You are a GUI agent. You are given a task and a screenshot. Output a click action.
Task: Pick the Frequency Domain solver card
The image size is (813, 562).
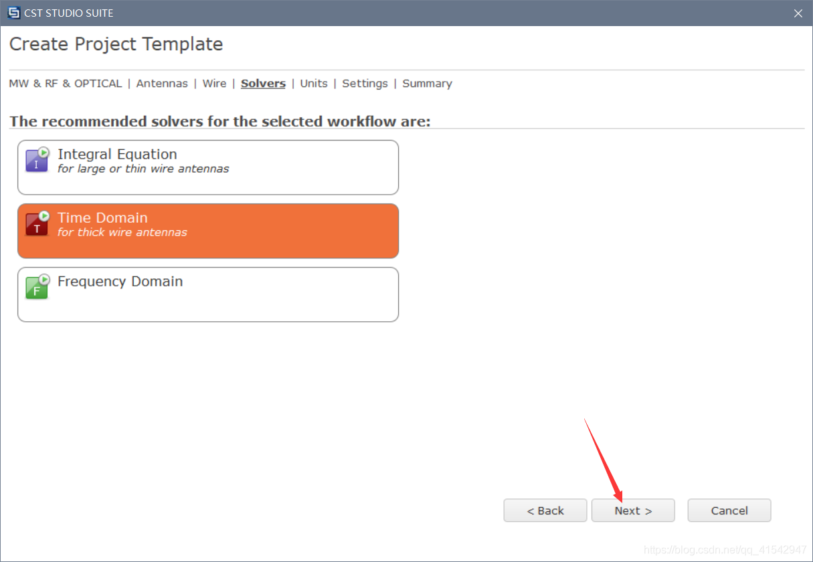[208, 294]
